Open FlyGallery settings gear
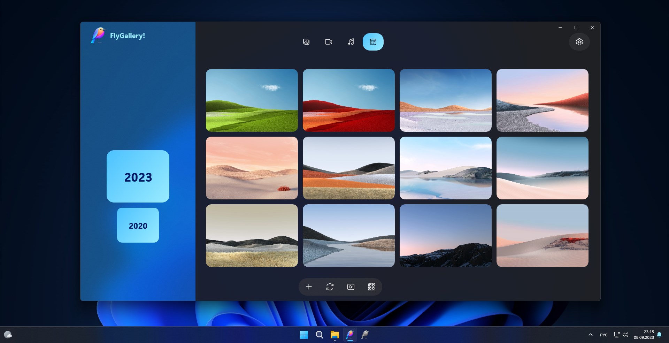 point(579,42)
